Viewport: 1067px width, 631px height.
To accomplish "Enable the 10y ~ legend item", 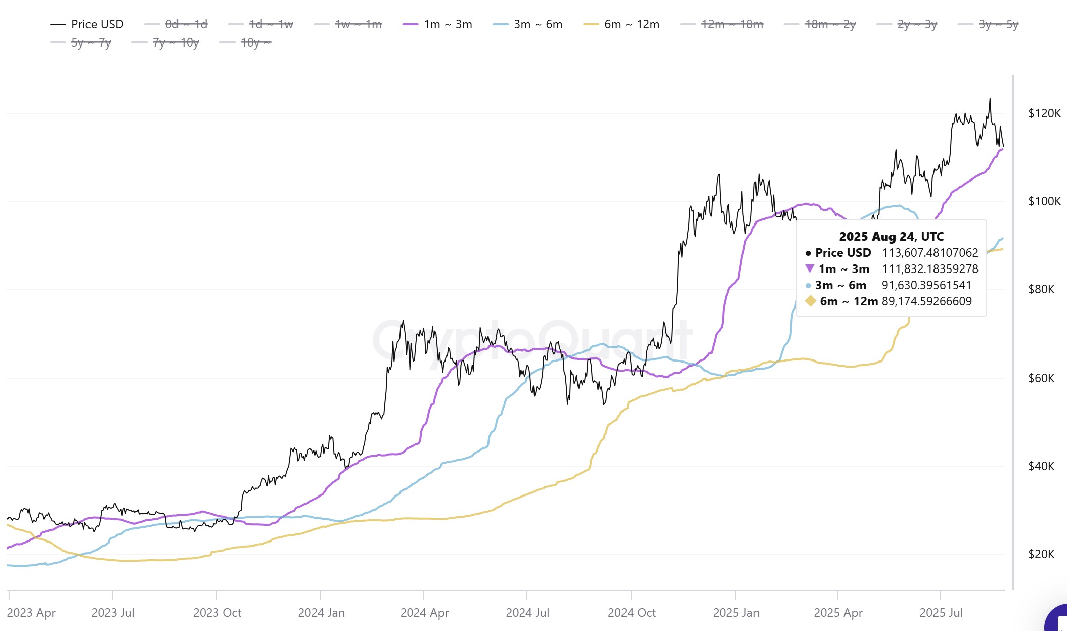I will tap(246, 42).
